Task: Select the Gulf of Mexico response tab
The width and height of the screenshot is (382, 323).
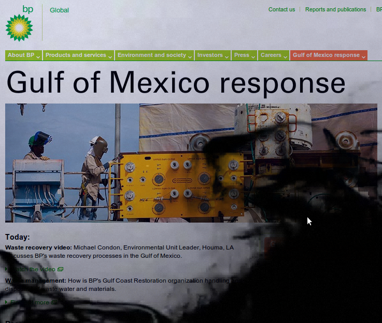Action: point(329,55)
